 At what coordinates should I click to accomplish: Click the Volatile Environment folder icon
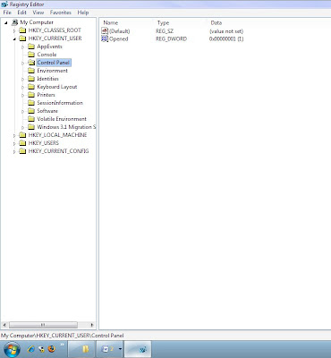(x=31, y=119)
